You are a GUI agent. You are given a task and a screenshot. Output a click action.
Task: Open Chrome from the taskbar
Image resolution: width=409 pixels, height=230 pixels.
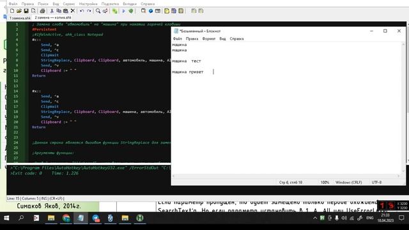(x=66, y=218)
